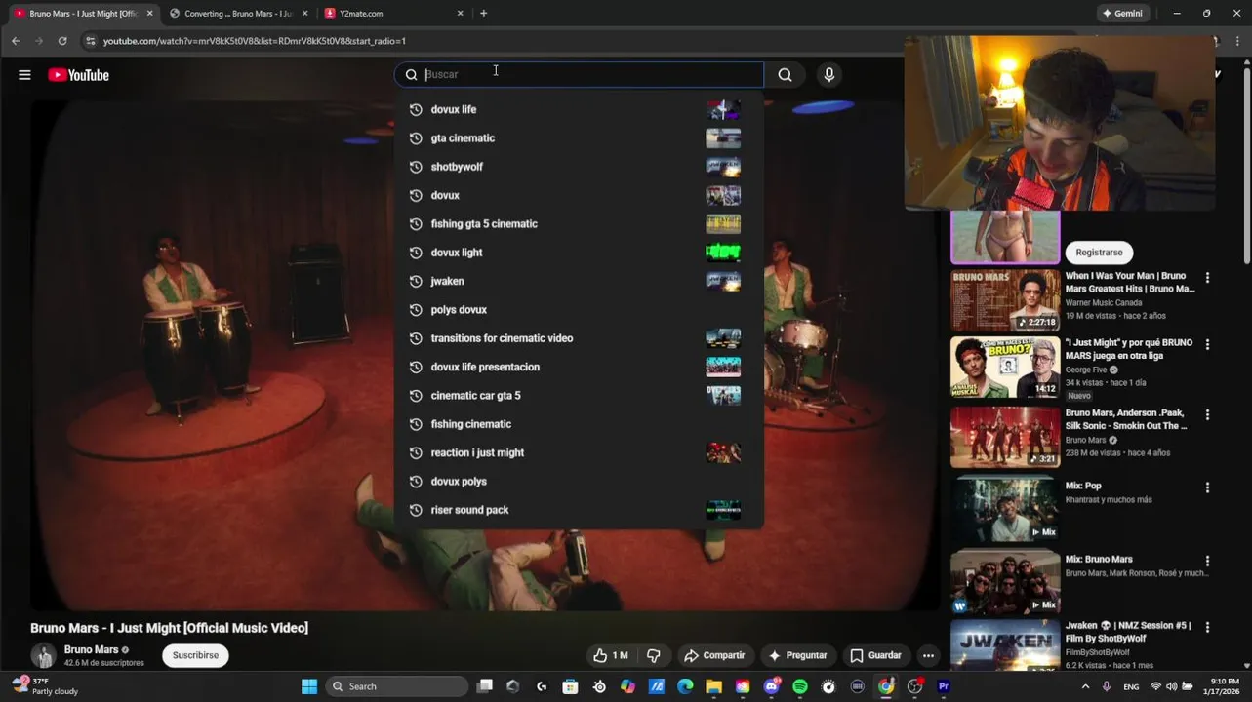Reload the page
The width and height of the screenshot is (1252, 702).
[61, 41]
